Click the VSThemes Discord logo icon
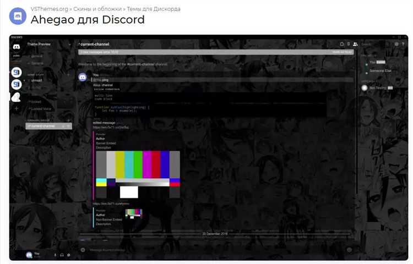The width and height of the screenshot is (413, 264). [x=17, y=15]
